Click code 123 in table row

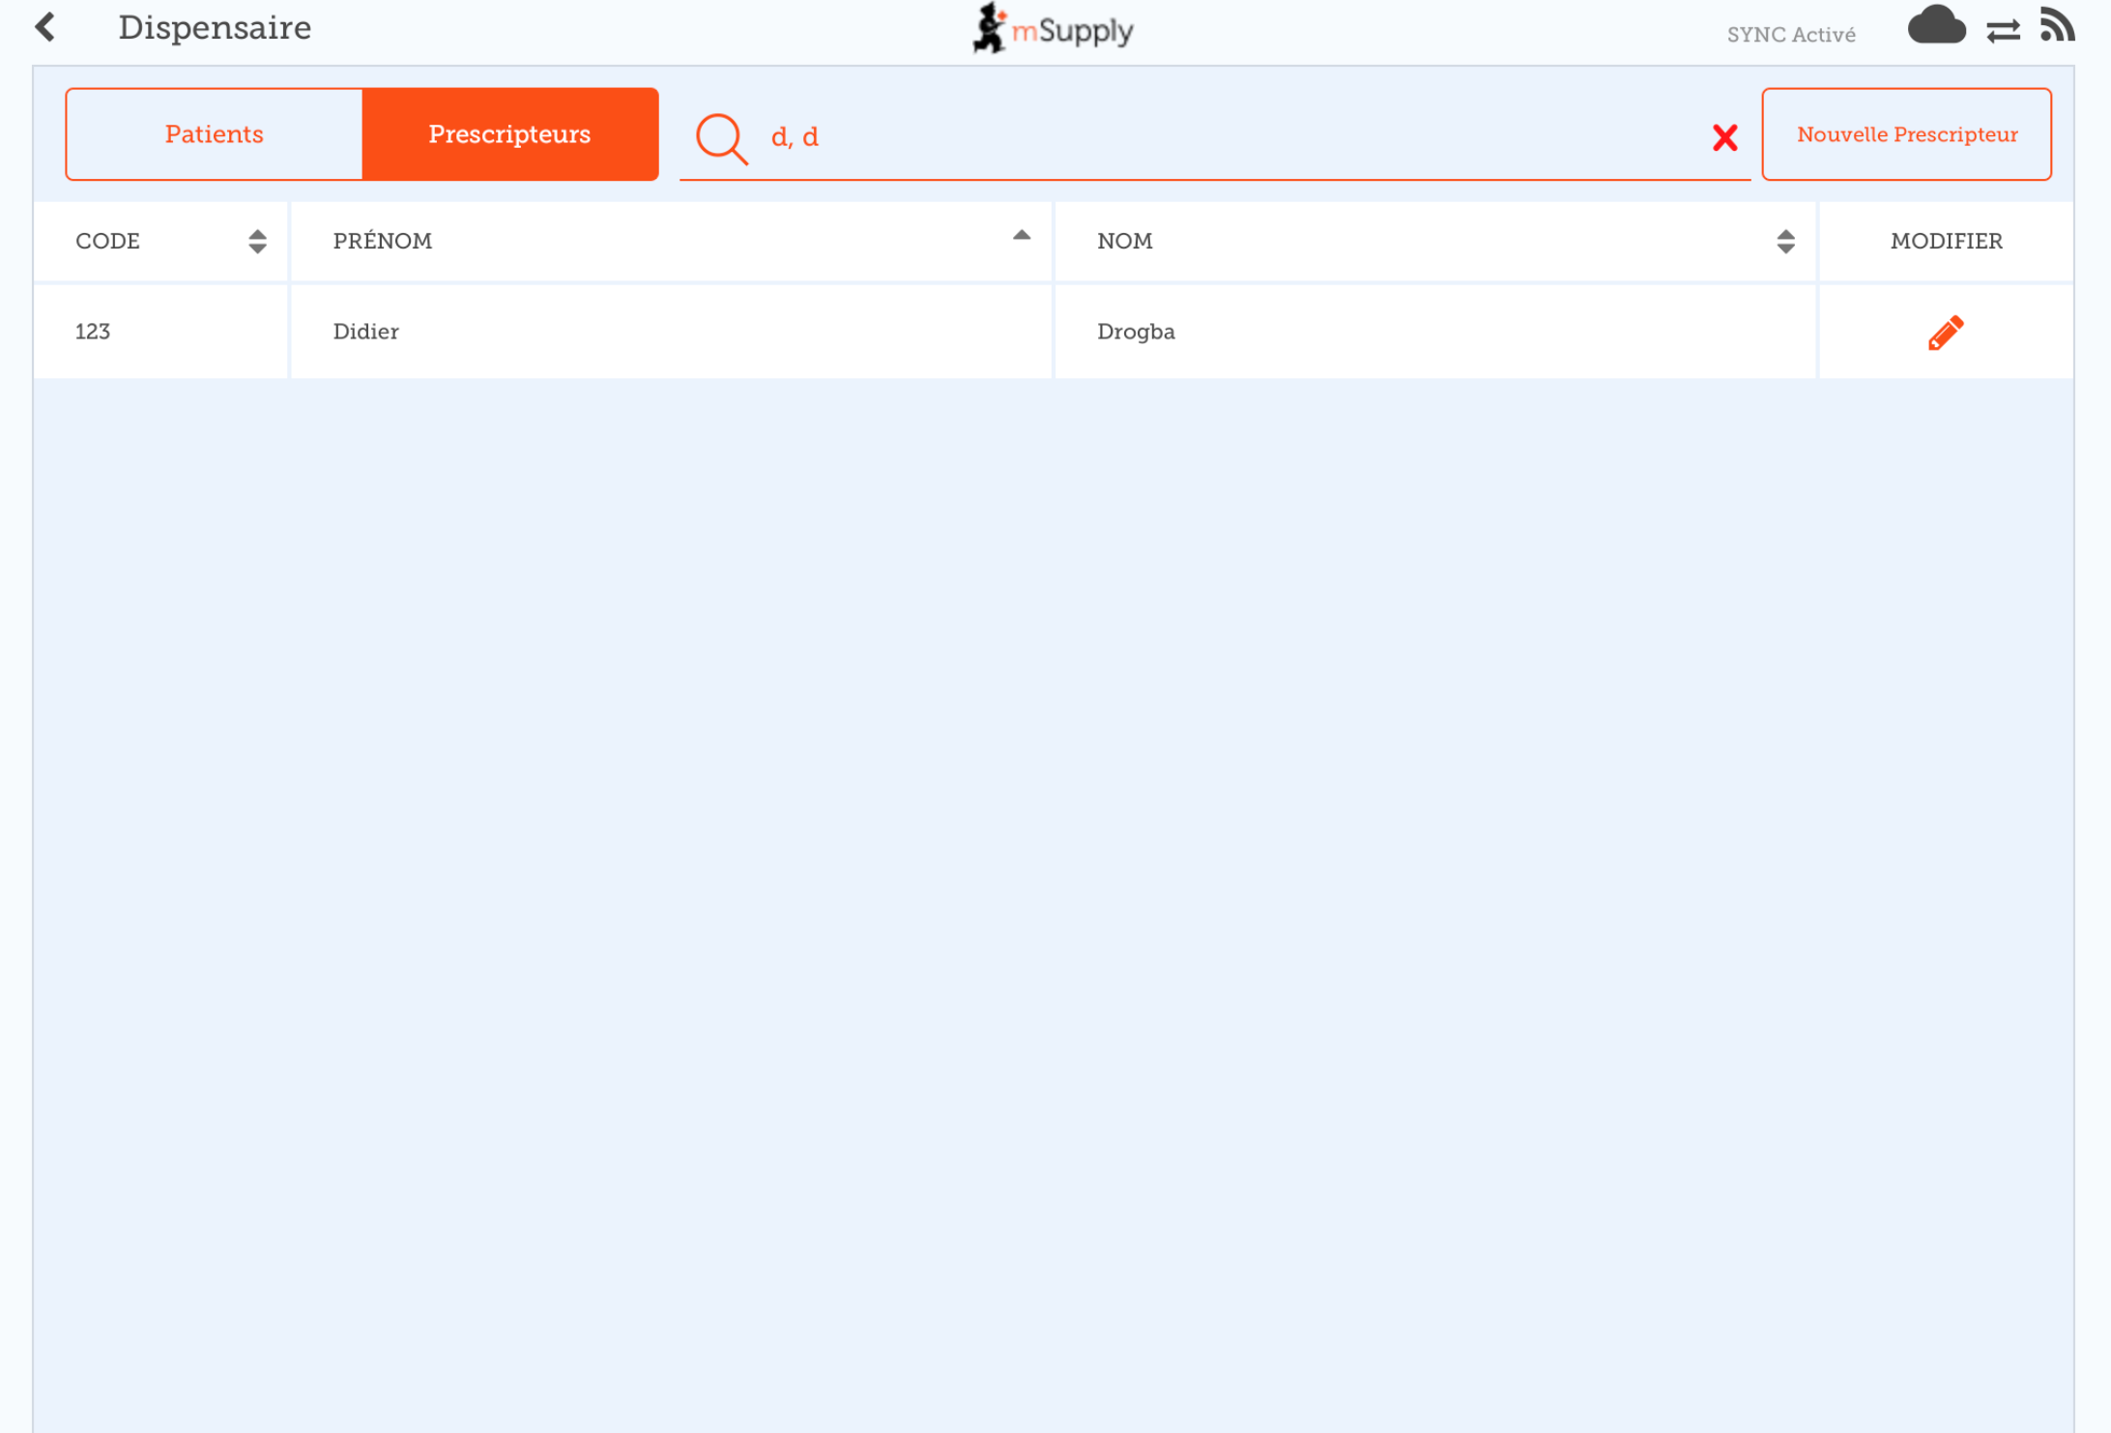point(93,332)
